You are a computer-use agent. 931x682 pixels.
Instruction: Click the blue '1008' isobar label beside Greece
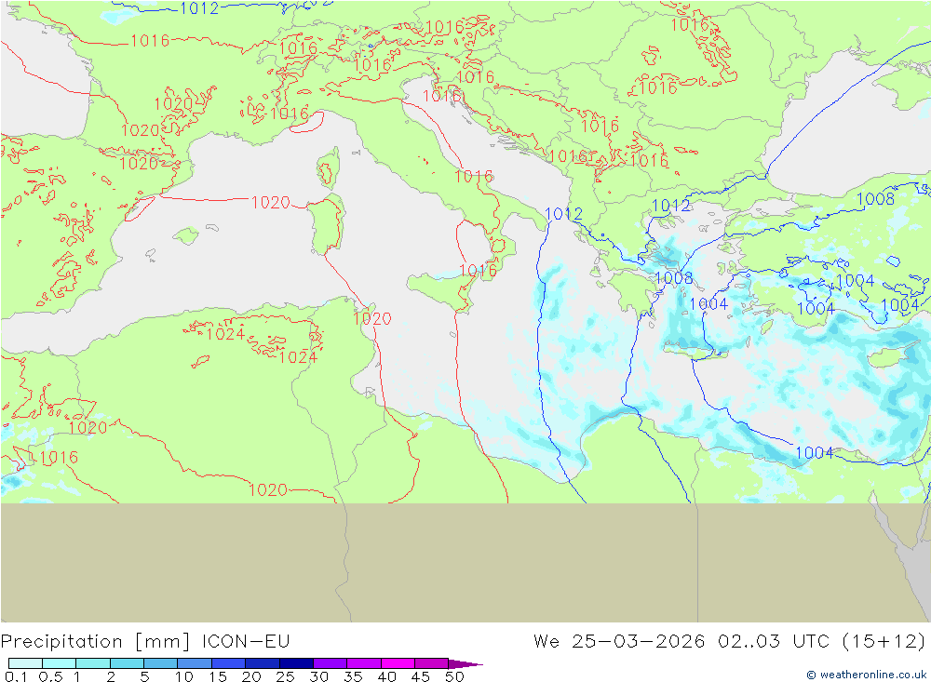674,278
